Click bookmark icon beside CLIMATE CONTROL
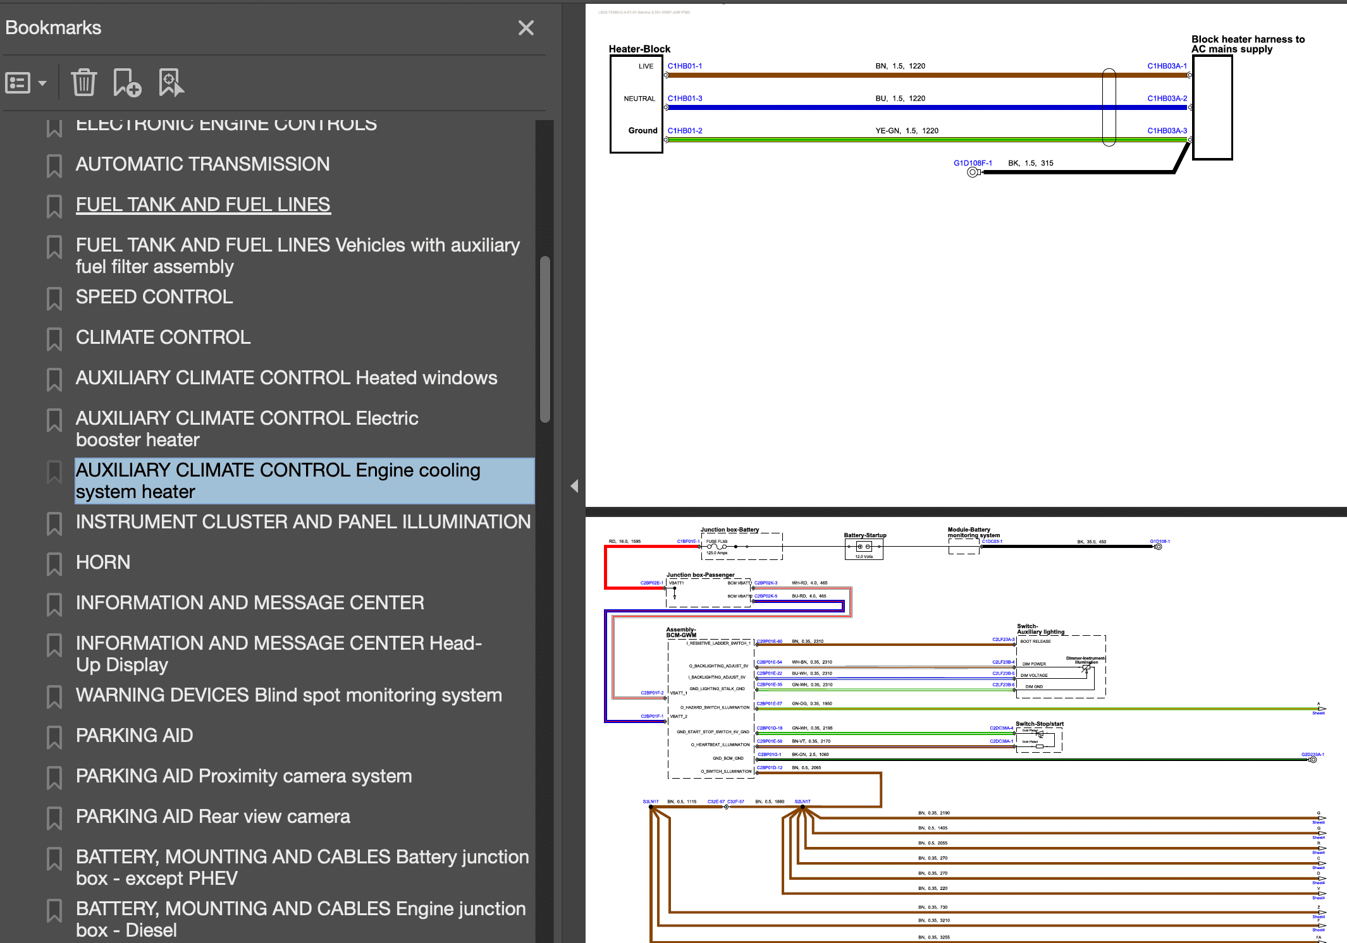 click(x=54, y=339)
